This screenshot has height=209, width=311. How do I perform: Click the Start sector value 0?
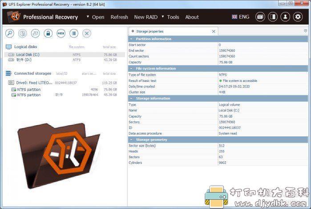219,45
